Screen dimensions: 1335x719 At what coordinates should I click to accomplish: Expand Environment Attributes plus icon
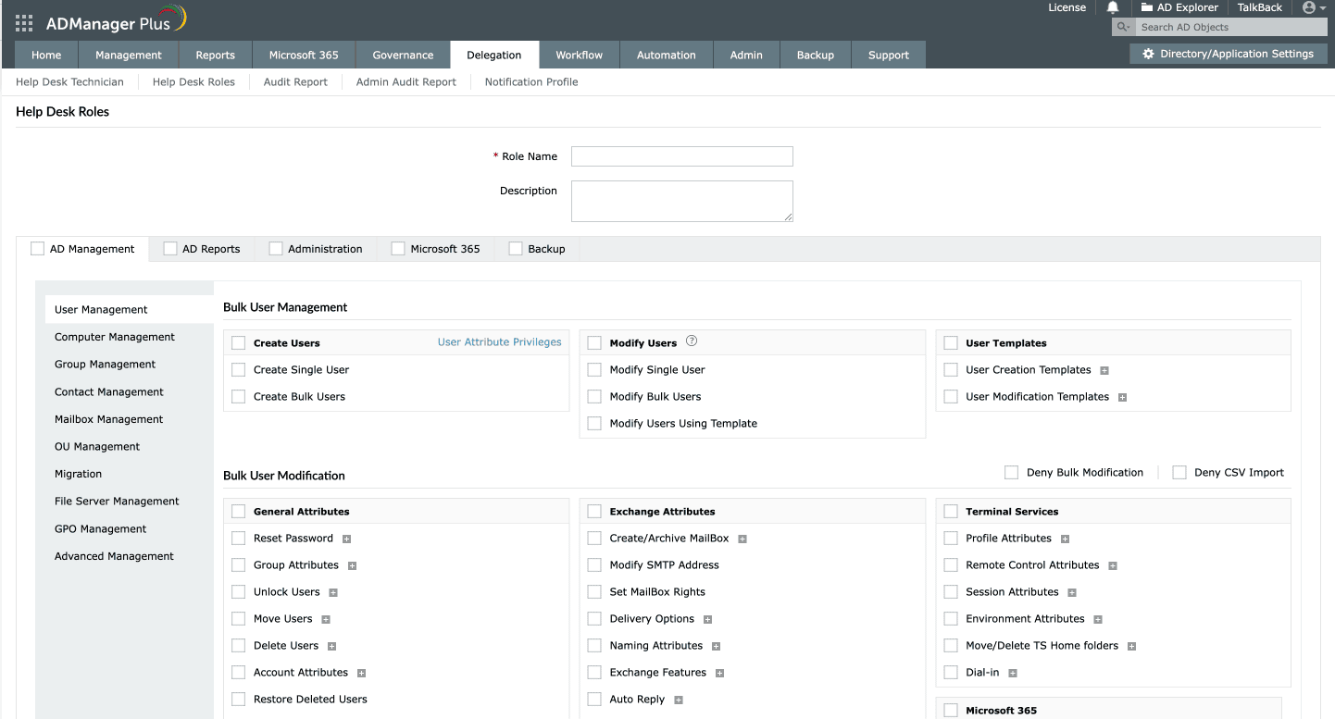point(1098,619)
